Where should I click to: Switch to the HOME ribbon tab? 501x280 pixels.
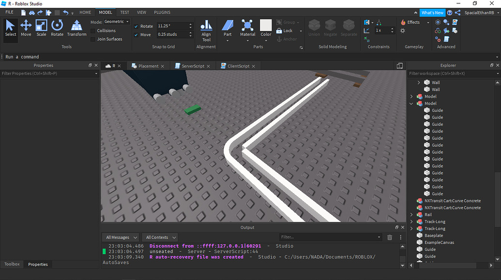pos(85,13)
